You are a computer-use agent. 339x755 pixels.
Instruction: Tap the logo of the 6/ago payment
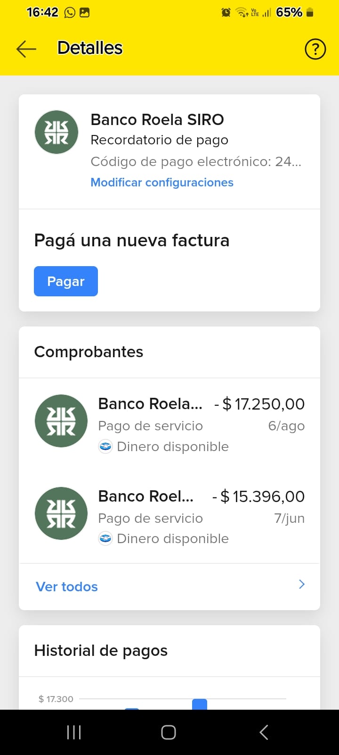click(61, 421)
